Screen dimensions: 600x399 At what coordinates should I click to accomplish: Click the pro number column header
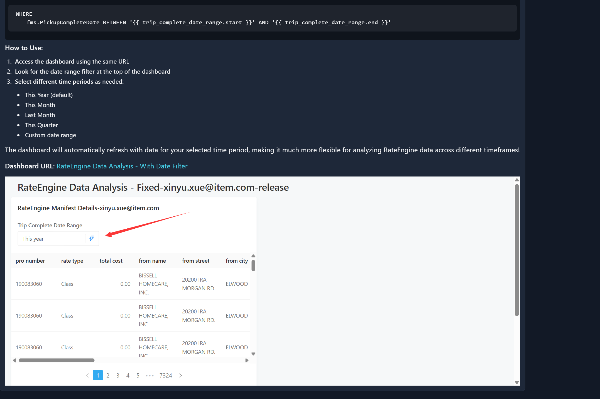tap(30, 261)
